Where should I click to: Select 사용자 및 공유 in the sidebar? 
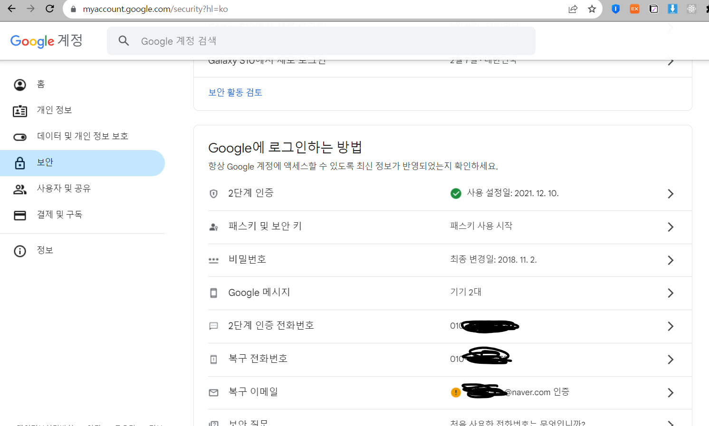click(x=82, y=189)
